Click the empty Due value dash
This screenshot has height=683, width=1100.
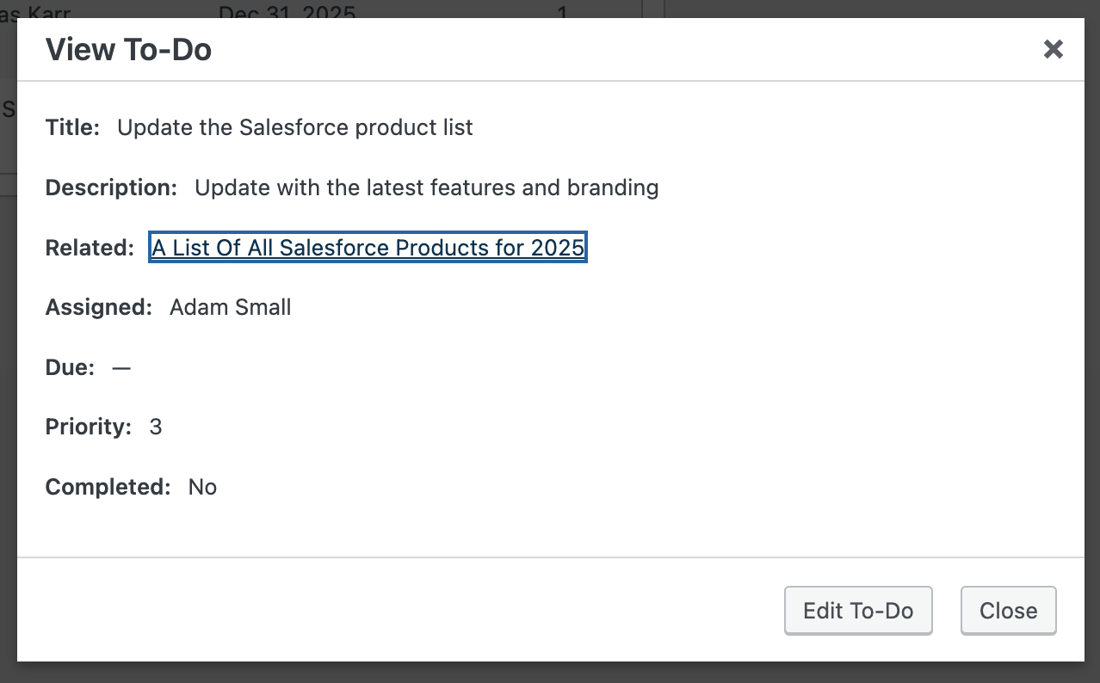tap(121, 367)
